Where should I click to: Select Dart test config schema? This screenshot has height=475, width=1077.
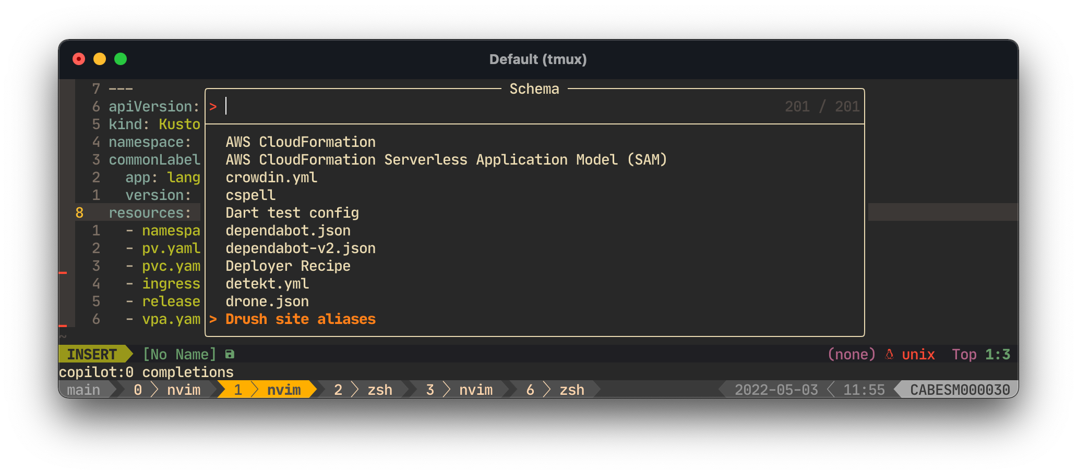(x=292, y=213)
